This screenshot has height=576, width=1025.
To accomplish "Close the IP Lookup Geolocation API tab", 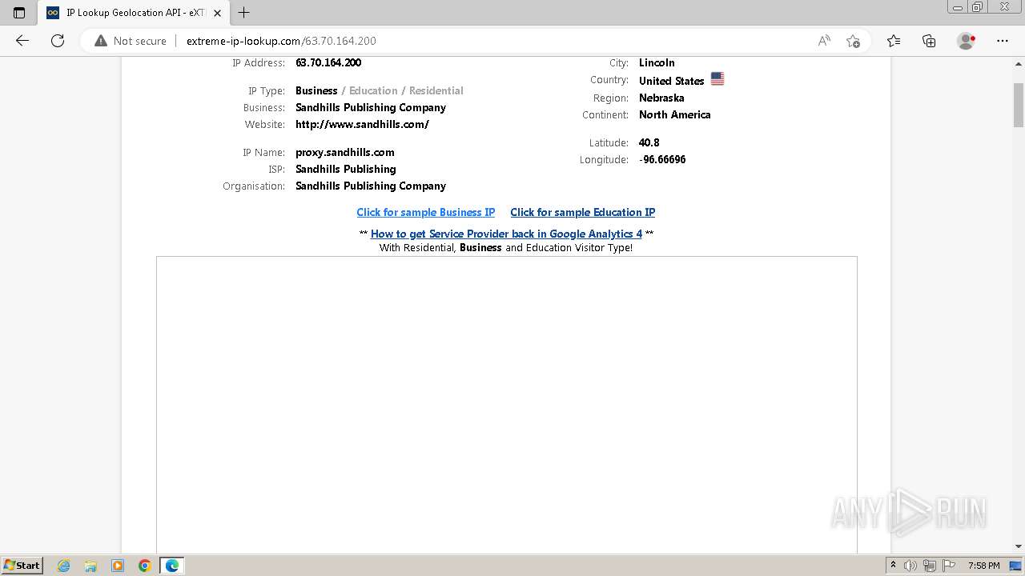I will (217, 13).
